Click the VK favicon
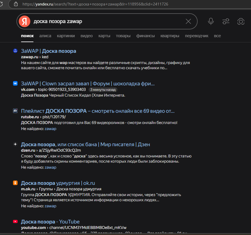Image resolution: width=251 pixels, height=235 pixels. click(x=15, y=83)
